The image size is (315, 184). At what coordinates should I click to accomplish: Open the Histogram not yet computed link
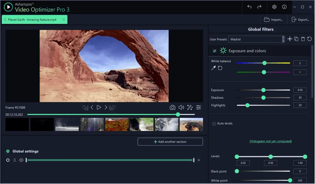point(270,141)
